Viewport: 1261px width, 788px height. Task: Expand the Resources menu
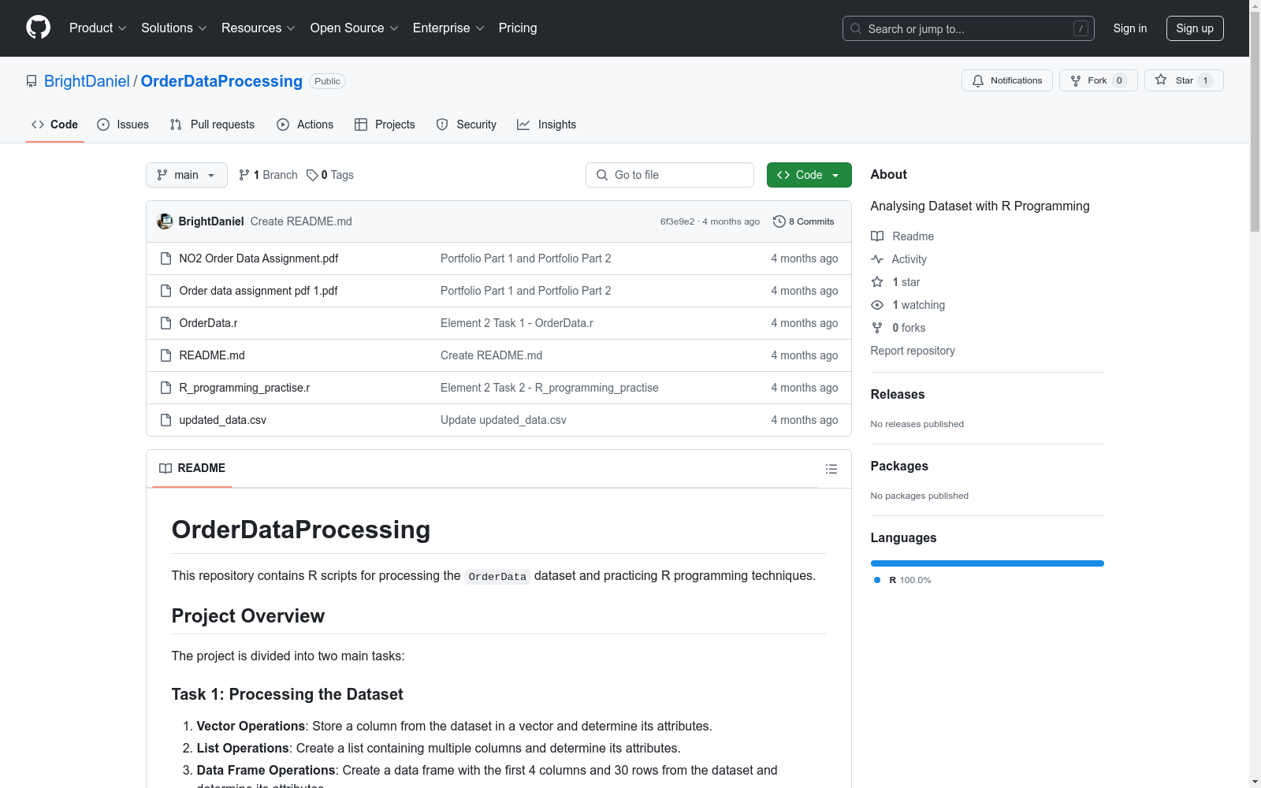[x=259, y=28]
